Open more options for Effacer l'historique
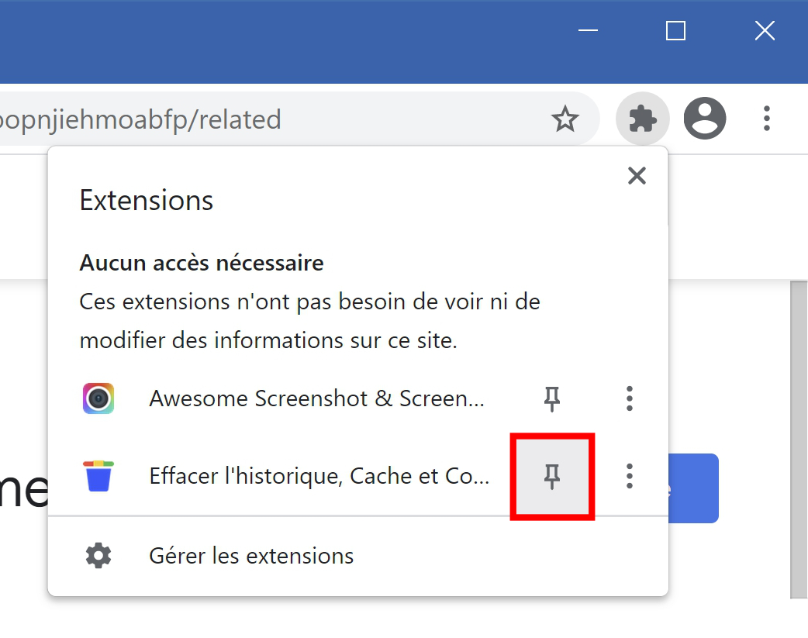Image resolution: width=808 pixels, height=638 pixels. 629,476
